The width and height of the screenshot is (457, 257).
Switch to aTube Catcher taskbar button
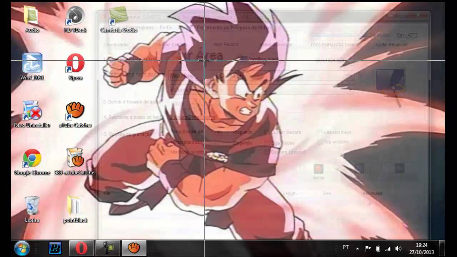point(134,248)
